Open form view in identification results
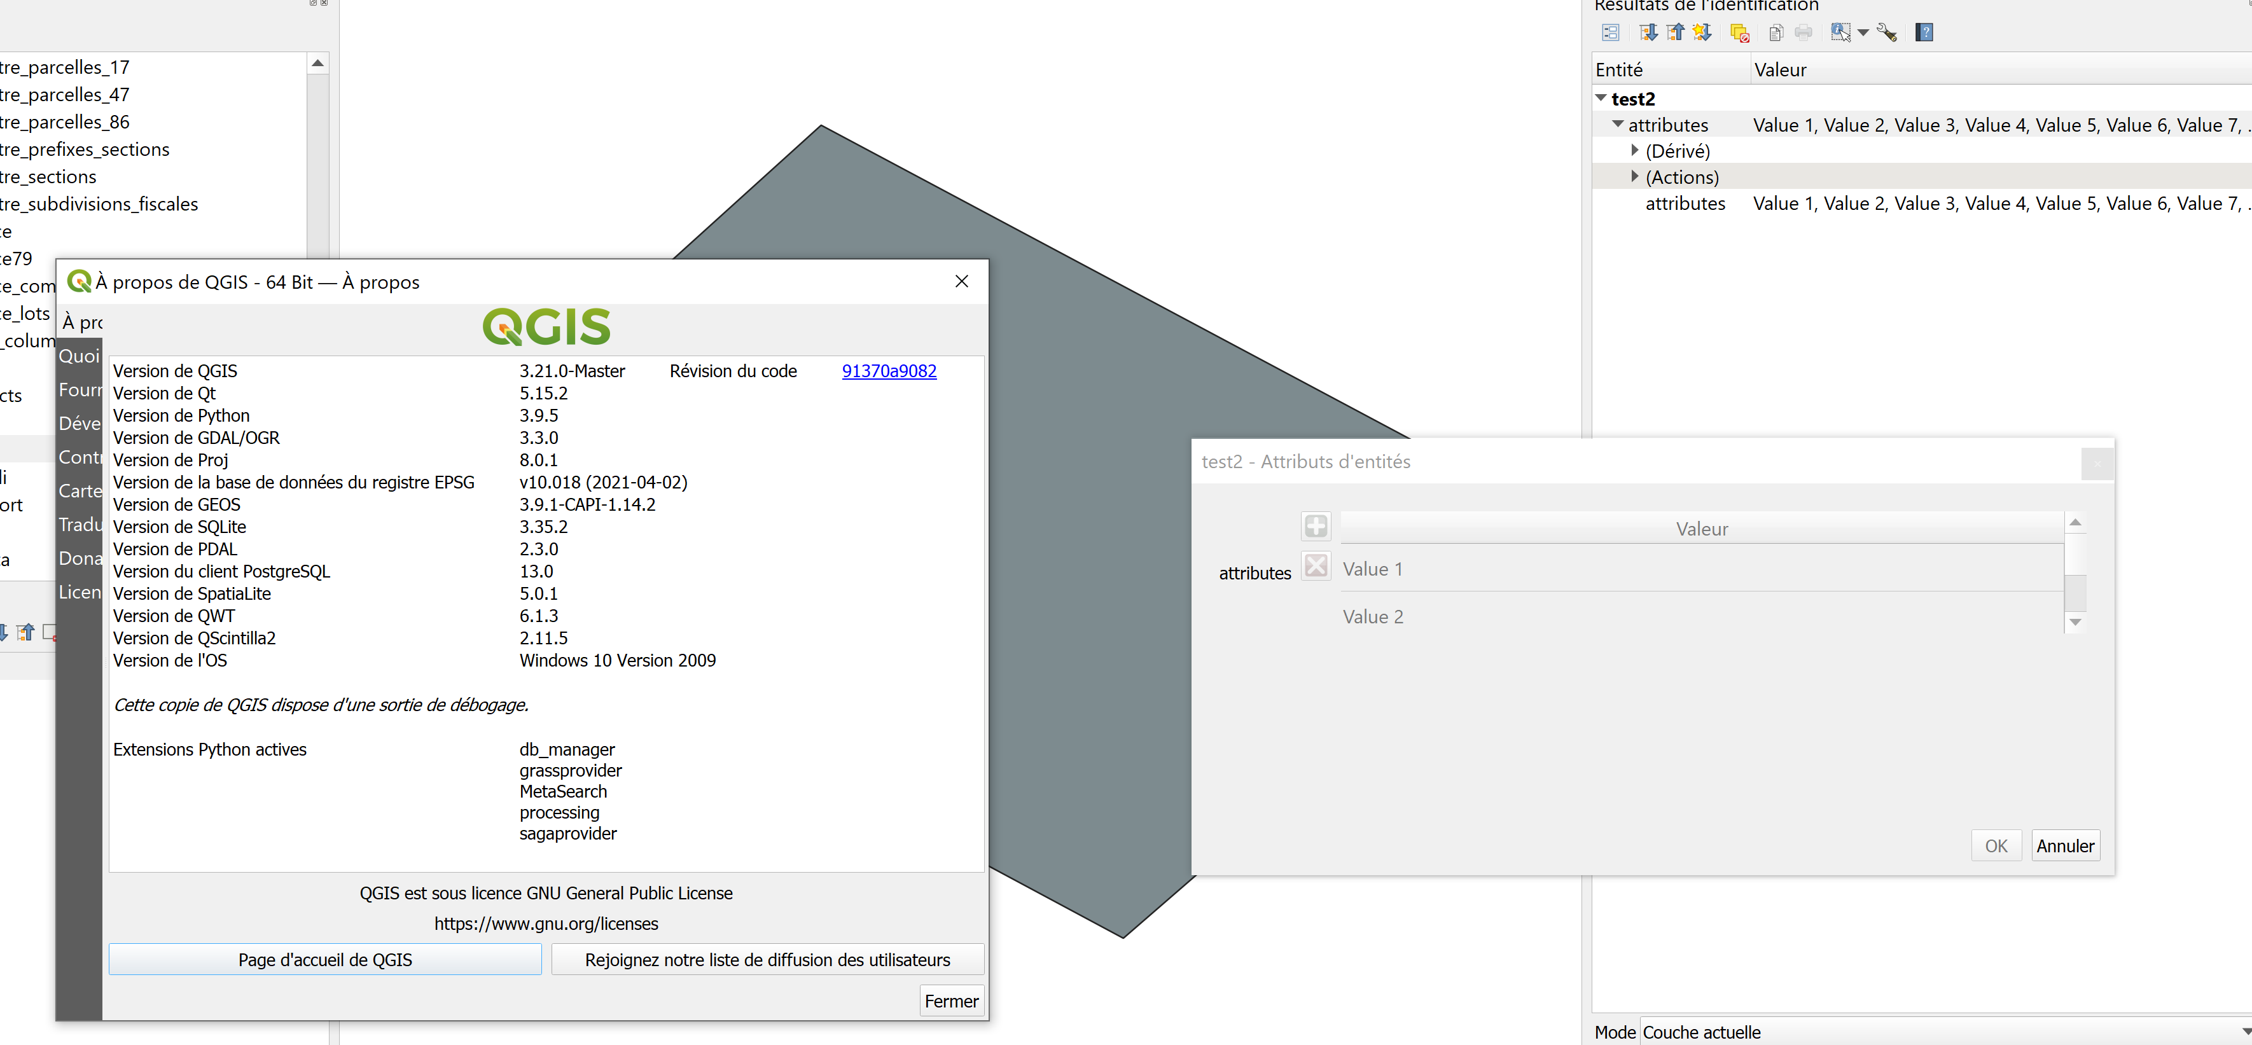Image resolution: width=2252 pixels, height=1045 pixels. point(1610,32)
